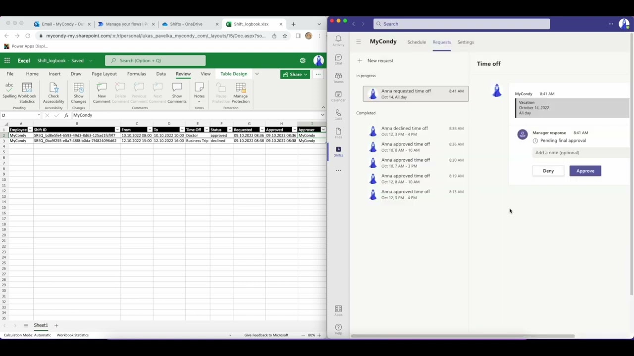Insert function using the fx button
The height and width of the screenshot is (356, 634).
coord(66,115)
